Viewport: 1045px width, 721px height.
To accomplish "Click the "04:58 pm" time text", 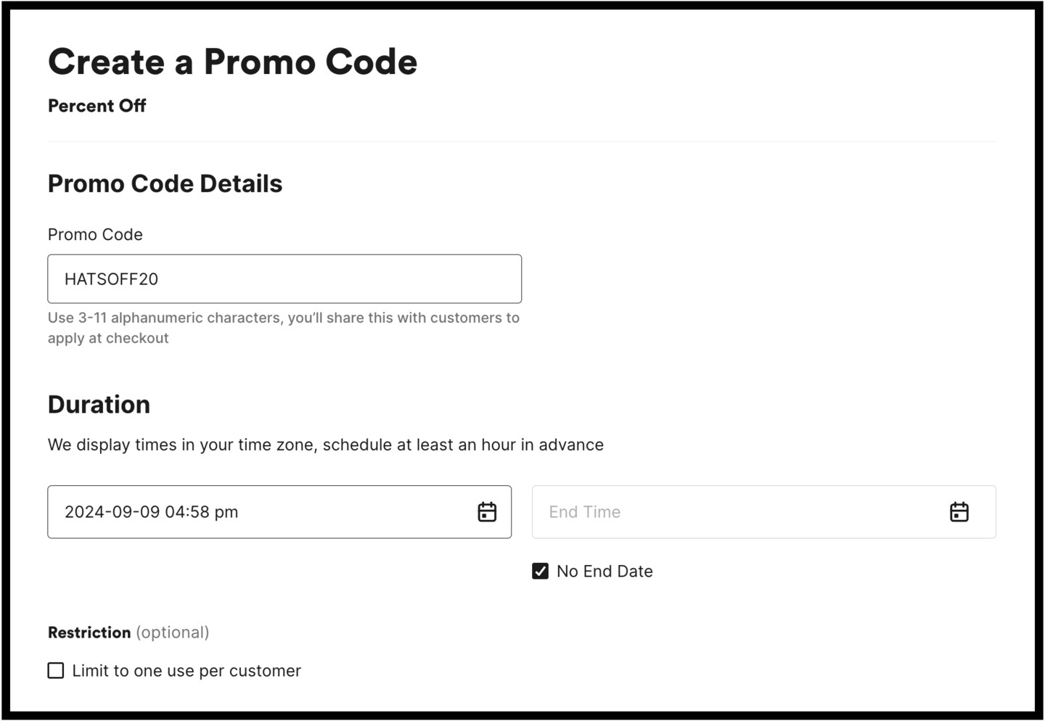I will [x=201, y=512].
